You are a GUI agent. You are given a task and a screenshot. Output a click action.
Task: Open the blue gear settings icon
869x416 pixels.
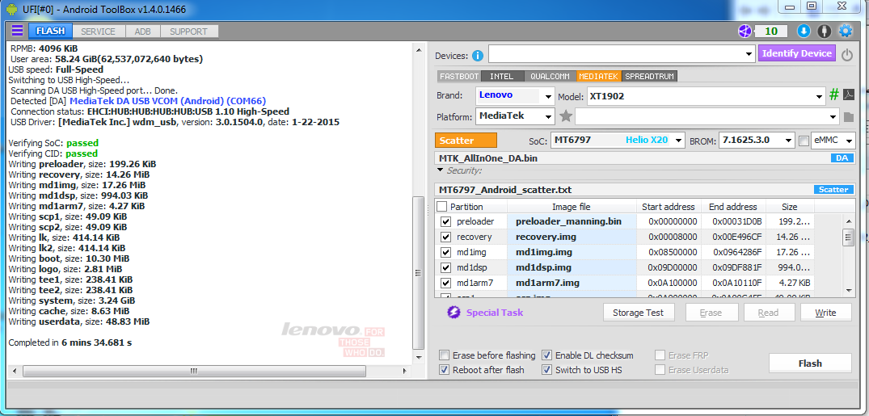846,31
